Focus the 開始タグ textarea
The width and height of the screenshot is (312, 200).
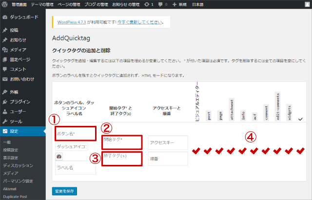point(122,142)
